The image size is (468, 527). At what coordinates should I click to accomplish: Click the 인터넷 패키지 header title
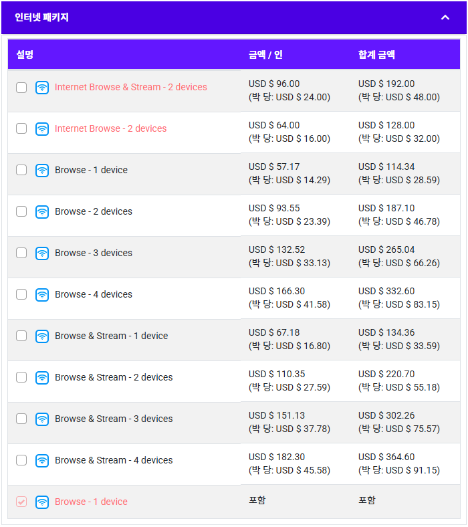[41, 17]
